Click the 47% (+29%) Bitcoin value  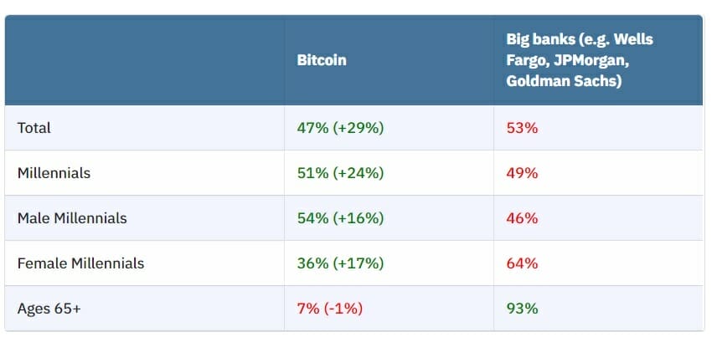click(340, 128)
